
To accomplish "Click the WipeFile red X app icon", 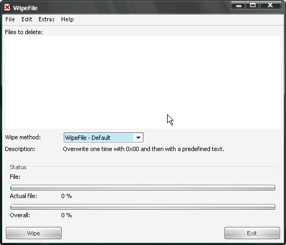I will 7,8.
